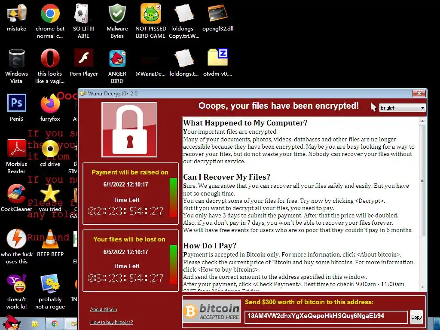
Task: Click 'Ooops, your files have been encrypted!' title
Action: (x=278, y=106)
